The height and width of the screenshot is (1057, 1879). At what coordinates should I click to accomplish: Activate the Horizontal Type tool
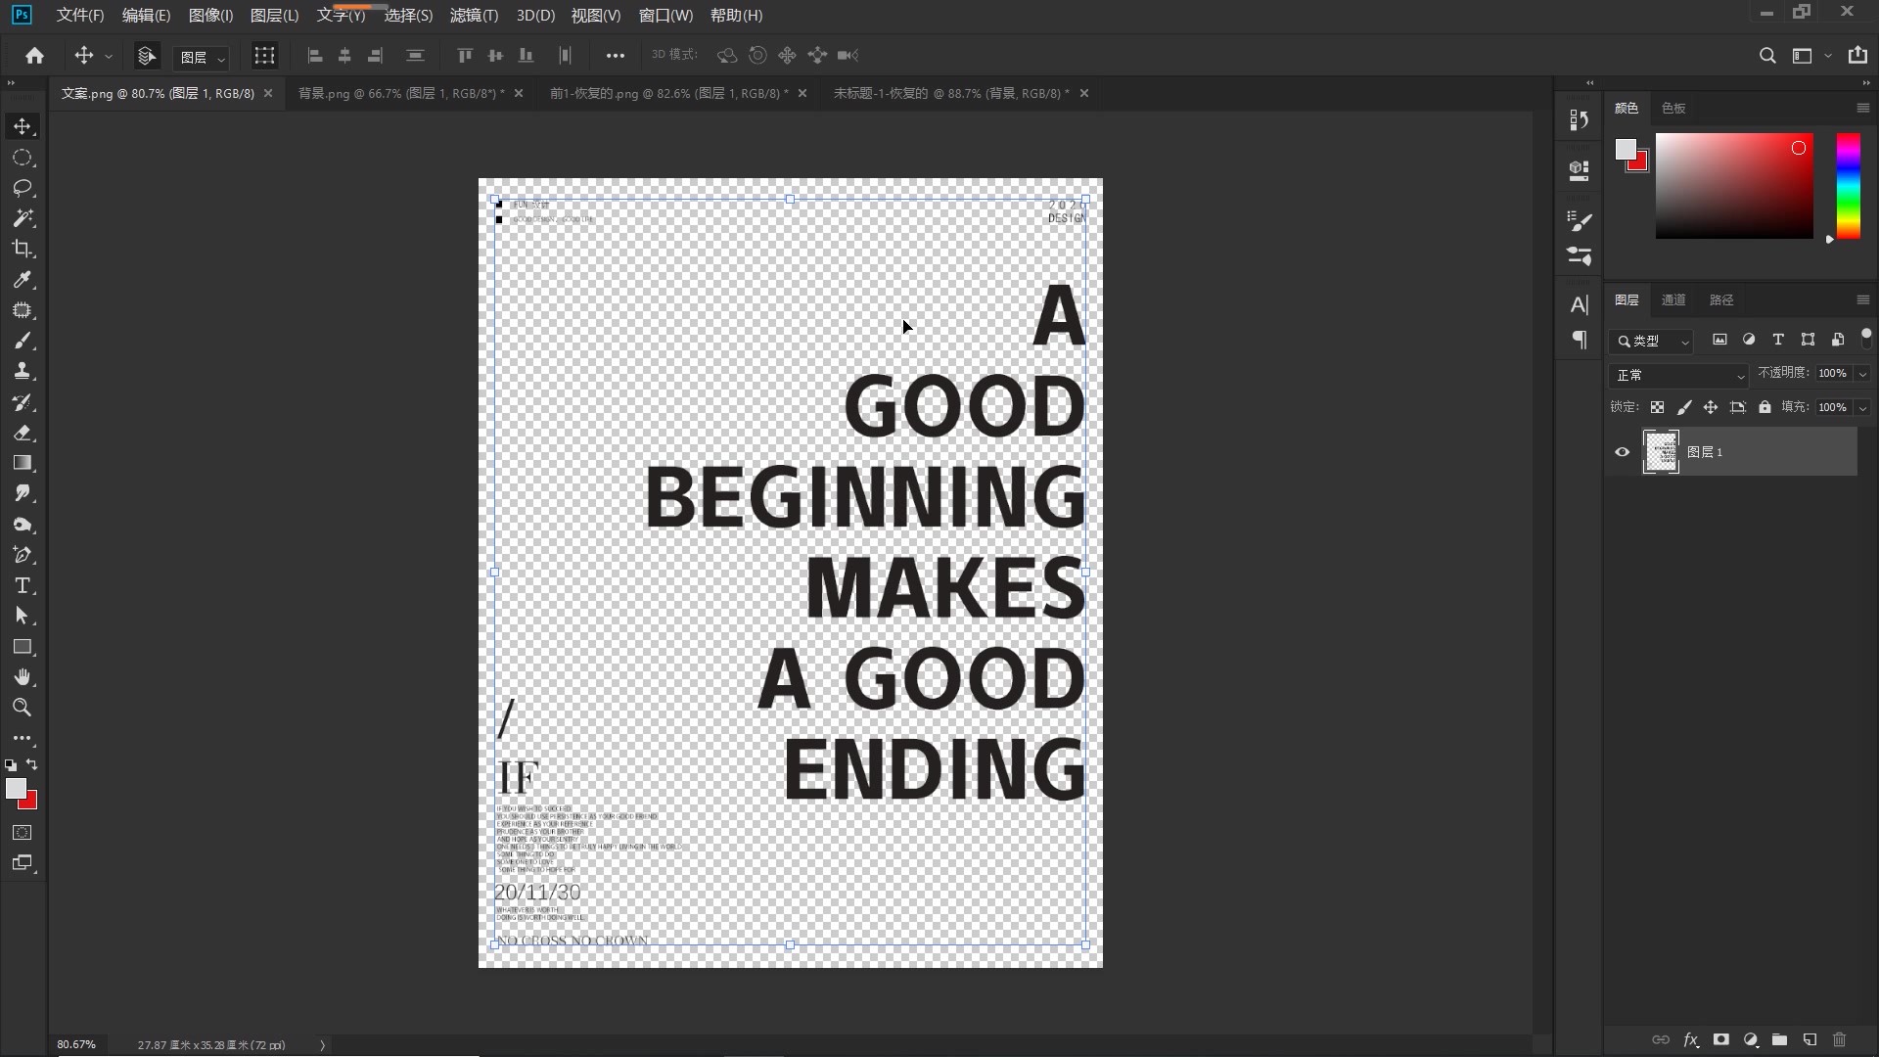point(22,586)
